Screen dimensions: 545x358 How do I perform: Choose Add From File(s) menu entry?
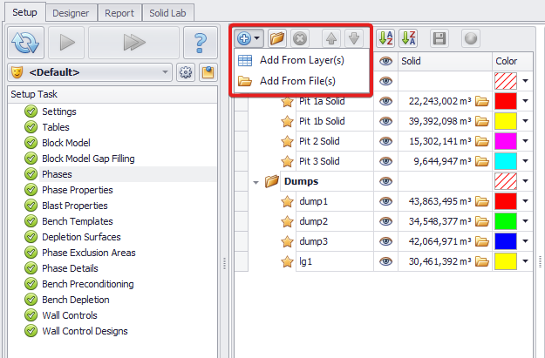(302, 81)
